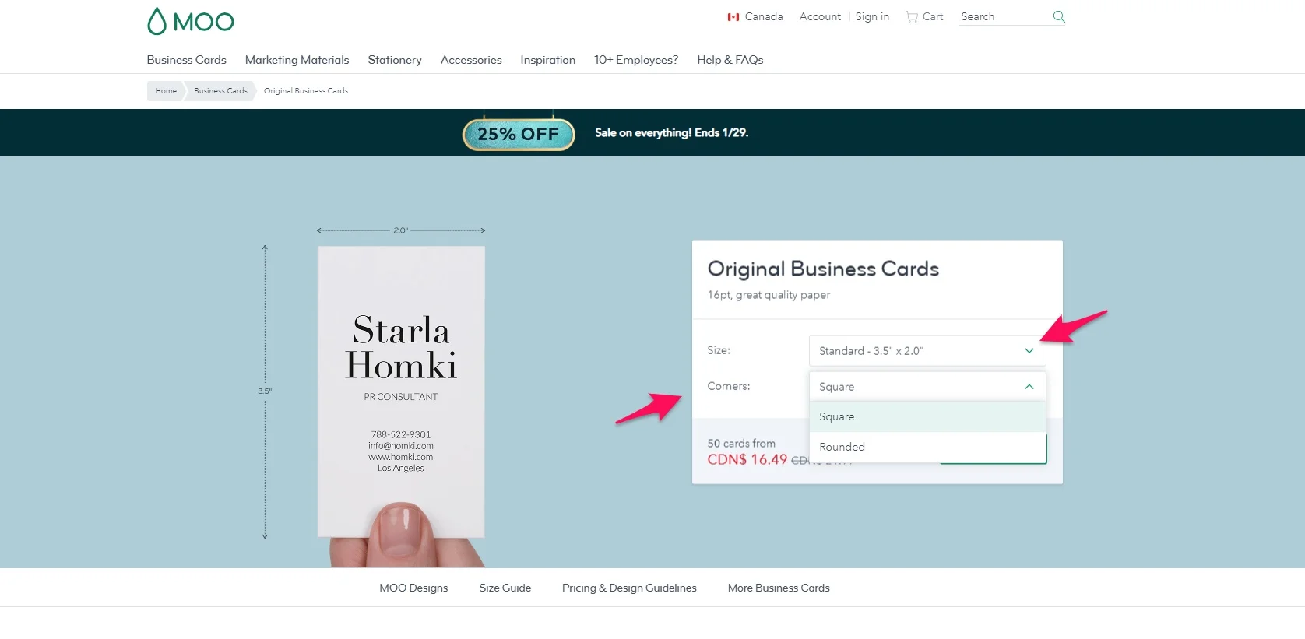Open the Business Cards menu
1305x639 pixels.
pos(186,60)
